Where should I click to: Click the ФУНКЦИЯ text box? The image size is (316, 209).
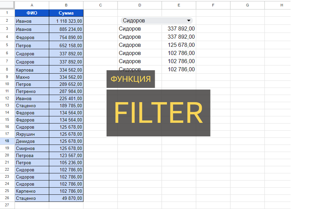131,79
